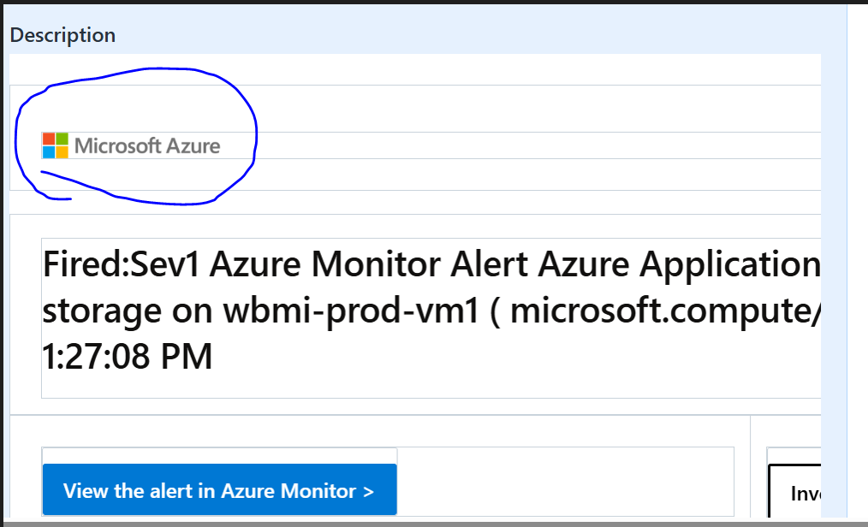868x527 pixels.
Task: Click the "microsoft.compute/" text
Action: tap(665, 311)
